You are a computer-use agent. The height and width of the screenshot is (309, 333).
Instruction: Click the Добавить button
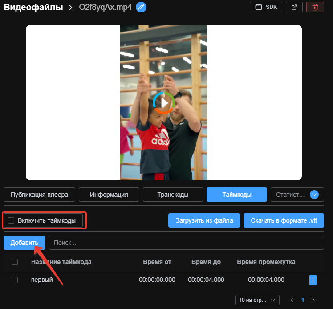pyautogui.click(x=24, y=243)
